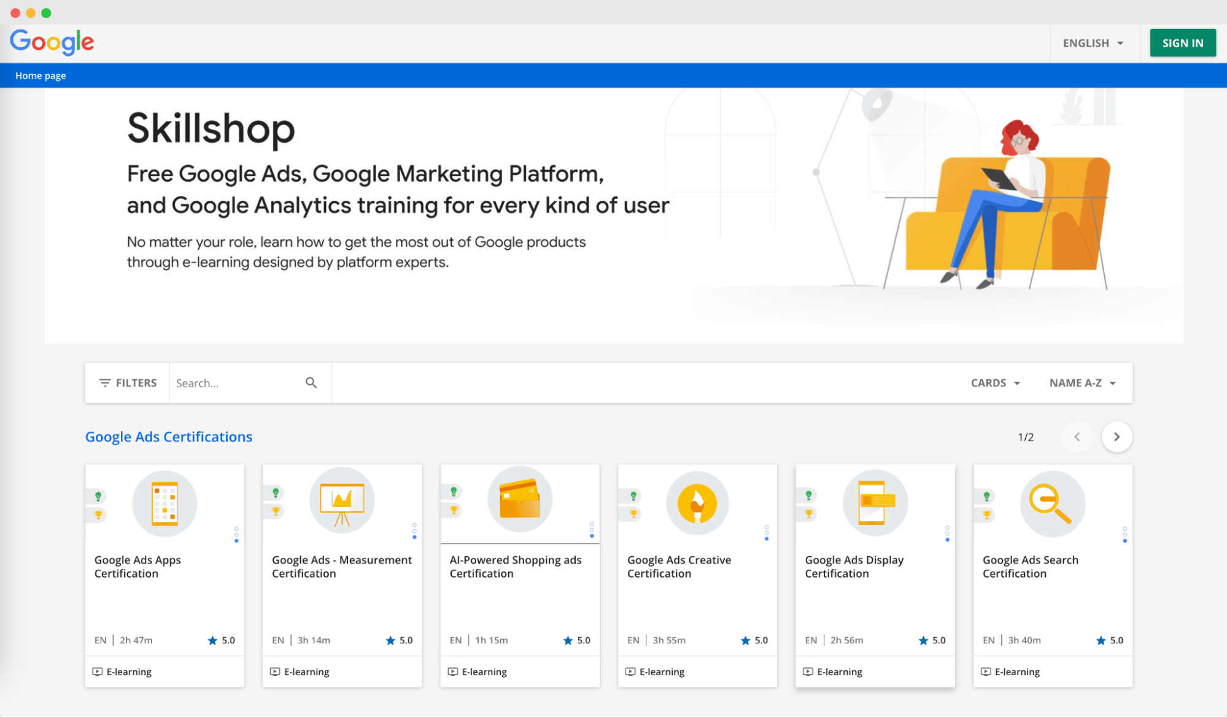Click the Google logo
The image size is (1227, 717).
click(52, 42)
